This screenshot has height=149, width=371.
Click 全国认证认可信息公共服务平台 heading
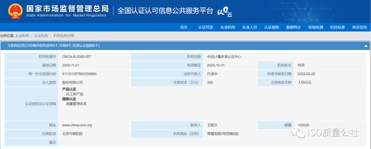coord(165,11)
